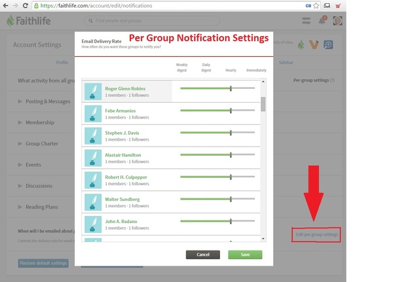This screenshot has height=282, width=393.
Task: Open the Vyrso V site icon
Action: pyautogui.click(x=314, y=45)
